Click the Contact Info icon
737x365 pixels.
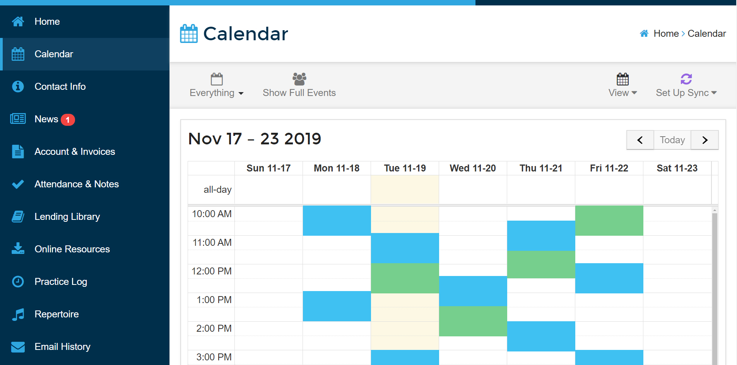point(18,86)
